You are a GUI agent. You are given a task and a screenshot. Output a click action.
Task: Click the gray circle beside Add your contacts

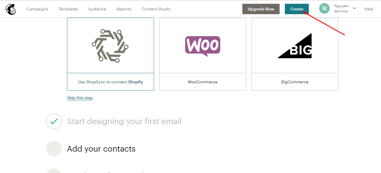[54, 149]
